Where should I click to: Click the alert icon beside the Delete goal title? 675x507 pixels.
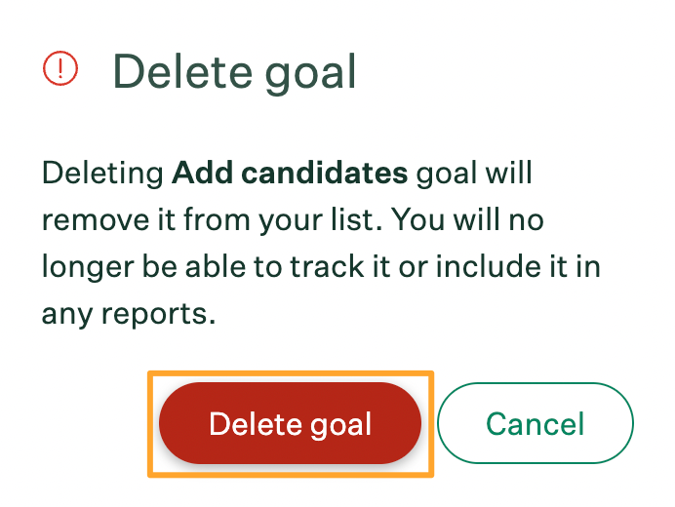click(60, 68)
